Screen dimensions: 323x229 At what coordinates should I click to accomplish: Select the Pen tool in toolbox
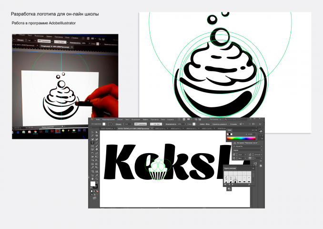(x=92, y=139)
